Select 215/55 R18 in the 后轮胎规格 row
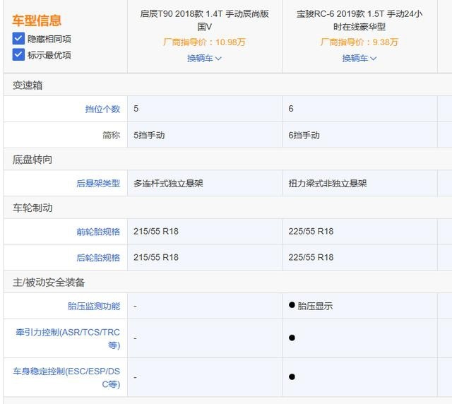Image resolution: width=452 pixels, height=404 pixels. [x=156, y=257]
